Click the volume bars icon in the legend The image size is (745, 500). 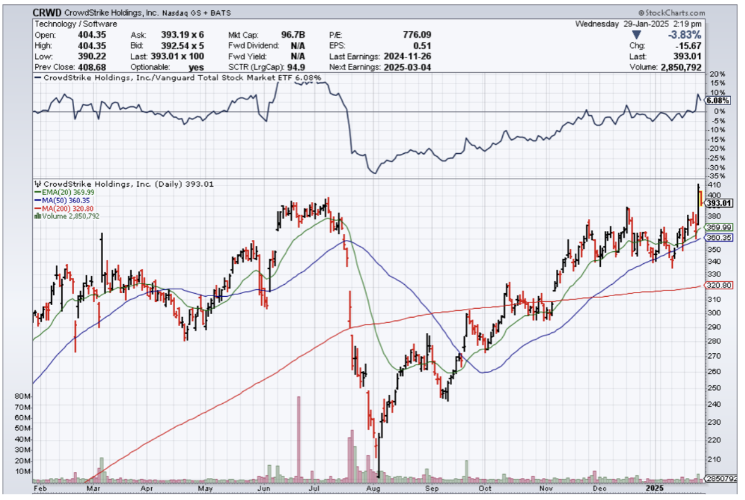pyautogui.click(x=37, y=216)
